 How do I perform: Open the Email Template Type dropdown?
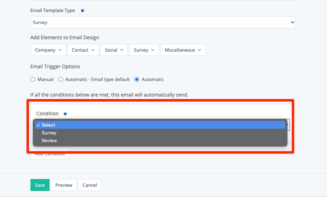(x=163, y=22)
